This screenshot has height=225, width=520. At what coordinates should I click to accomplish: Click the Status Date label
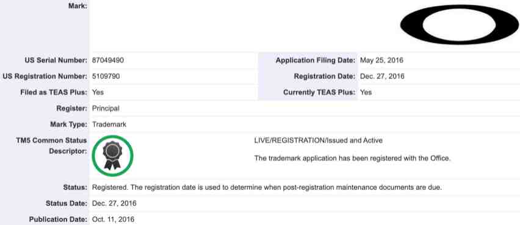(x=67, y=204)
